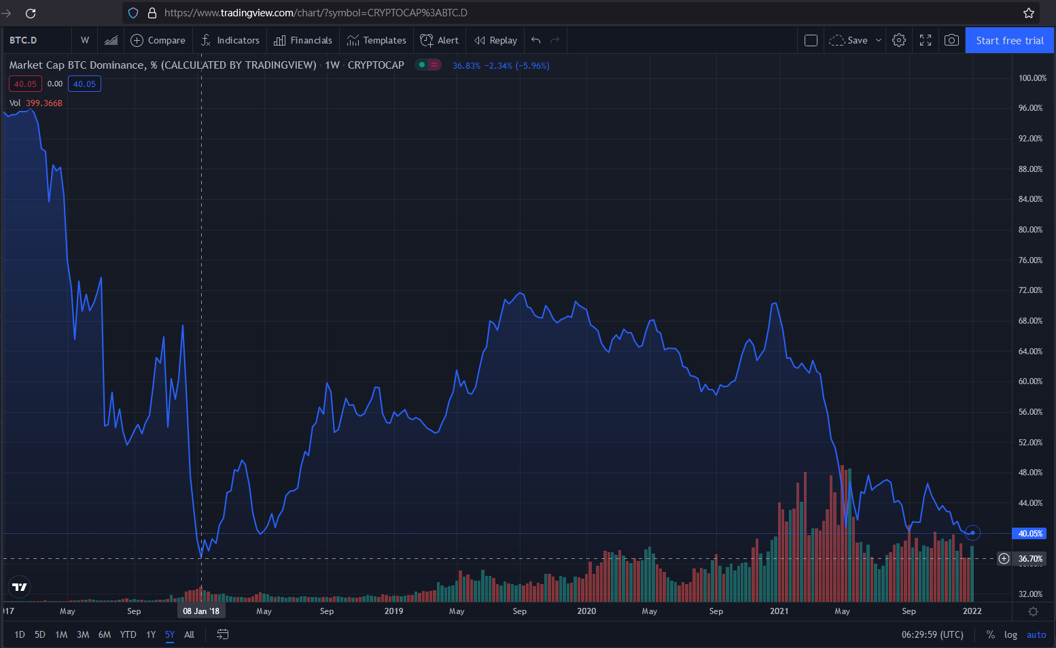Click Start free trial button
The height and width of the screenshot is (648, 1056).
tap(1010, 40)
